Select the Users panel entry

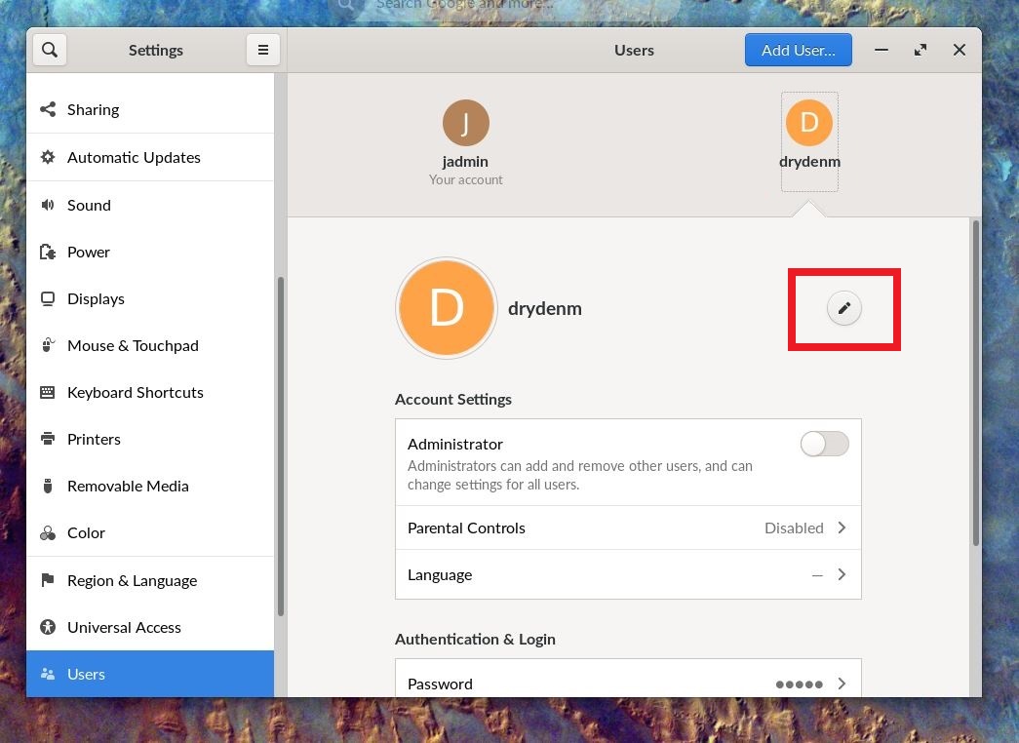point(150,674)
